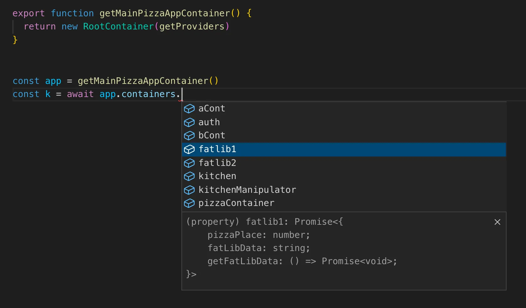Click the cube icon next to kitchen
The image size is (526, 308).
[x=189, y=176]
